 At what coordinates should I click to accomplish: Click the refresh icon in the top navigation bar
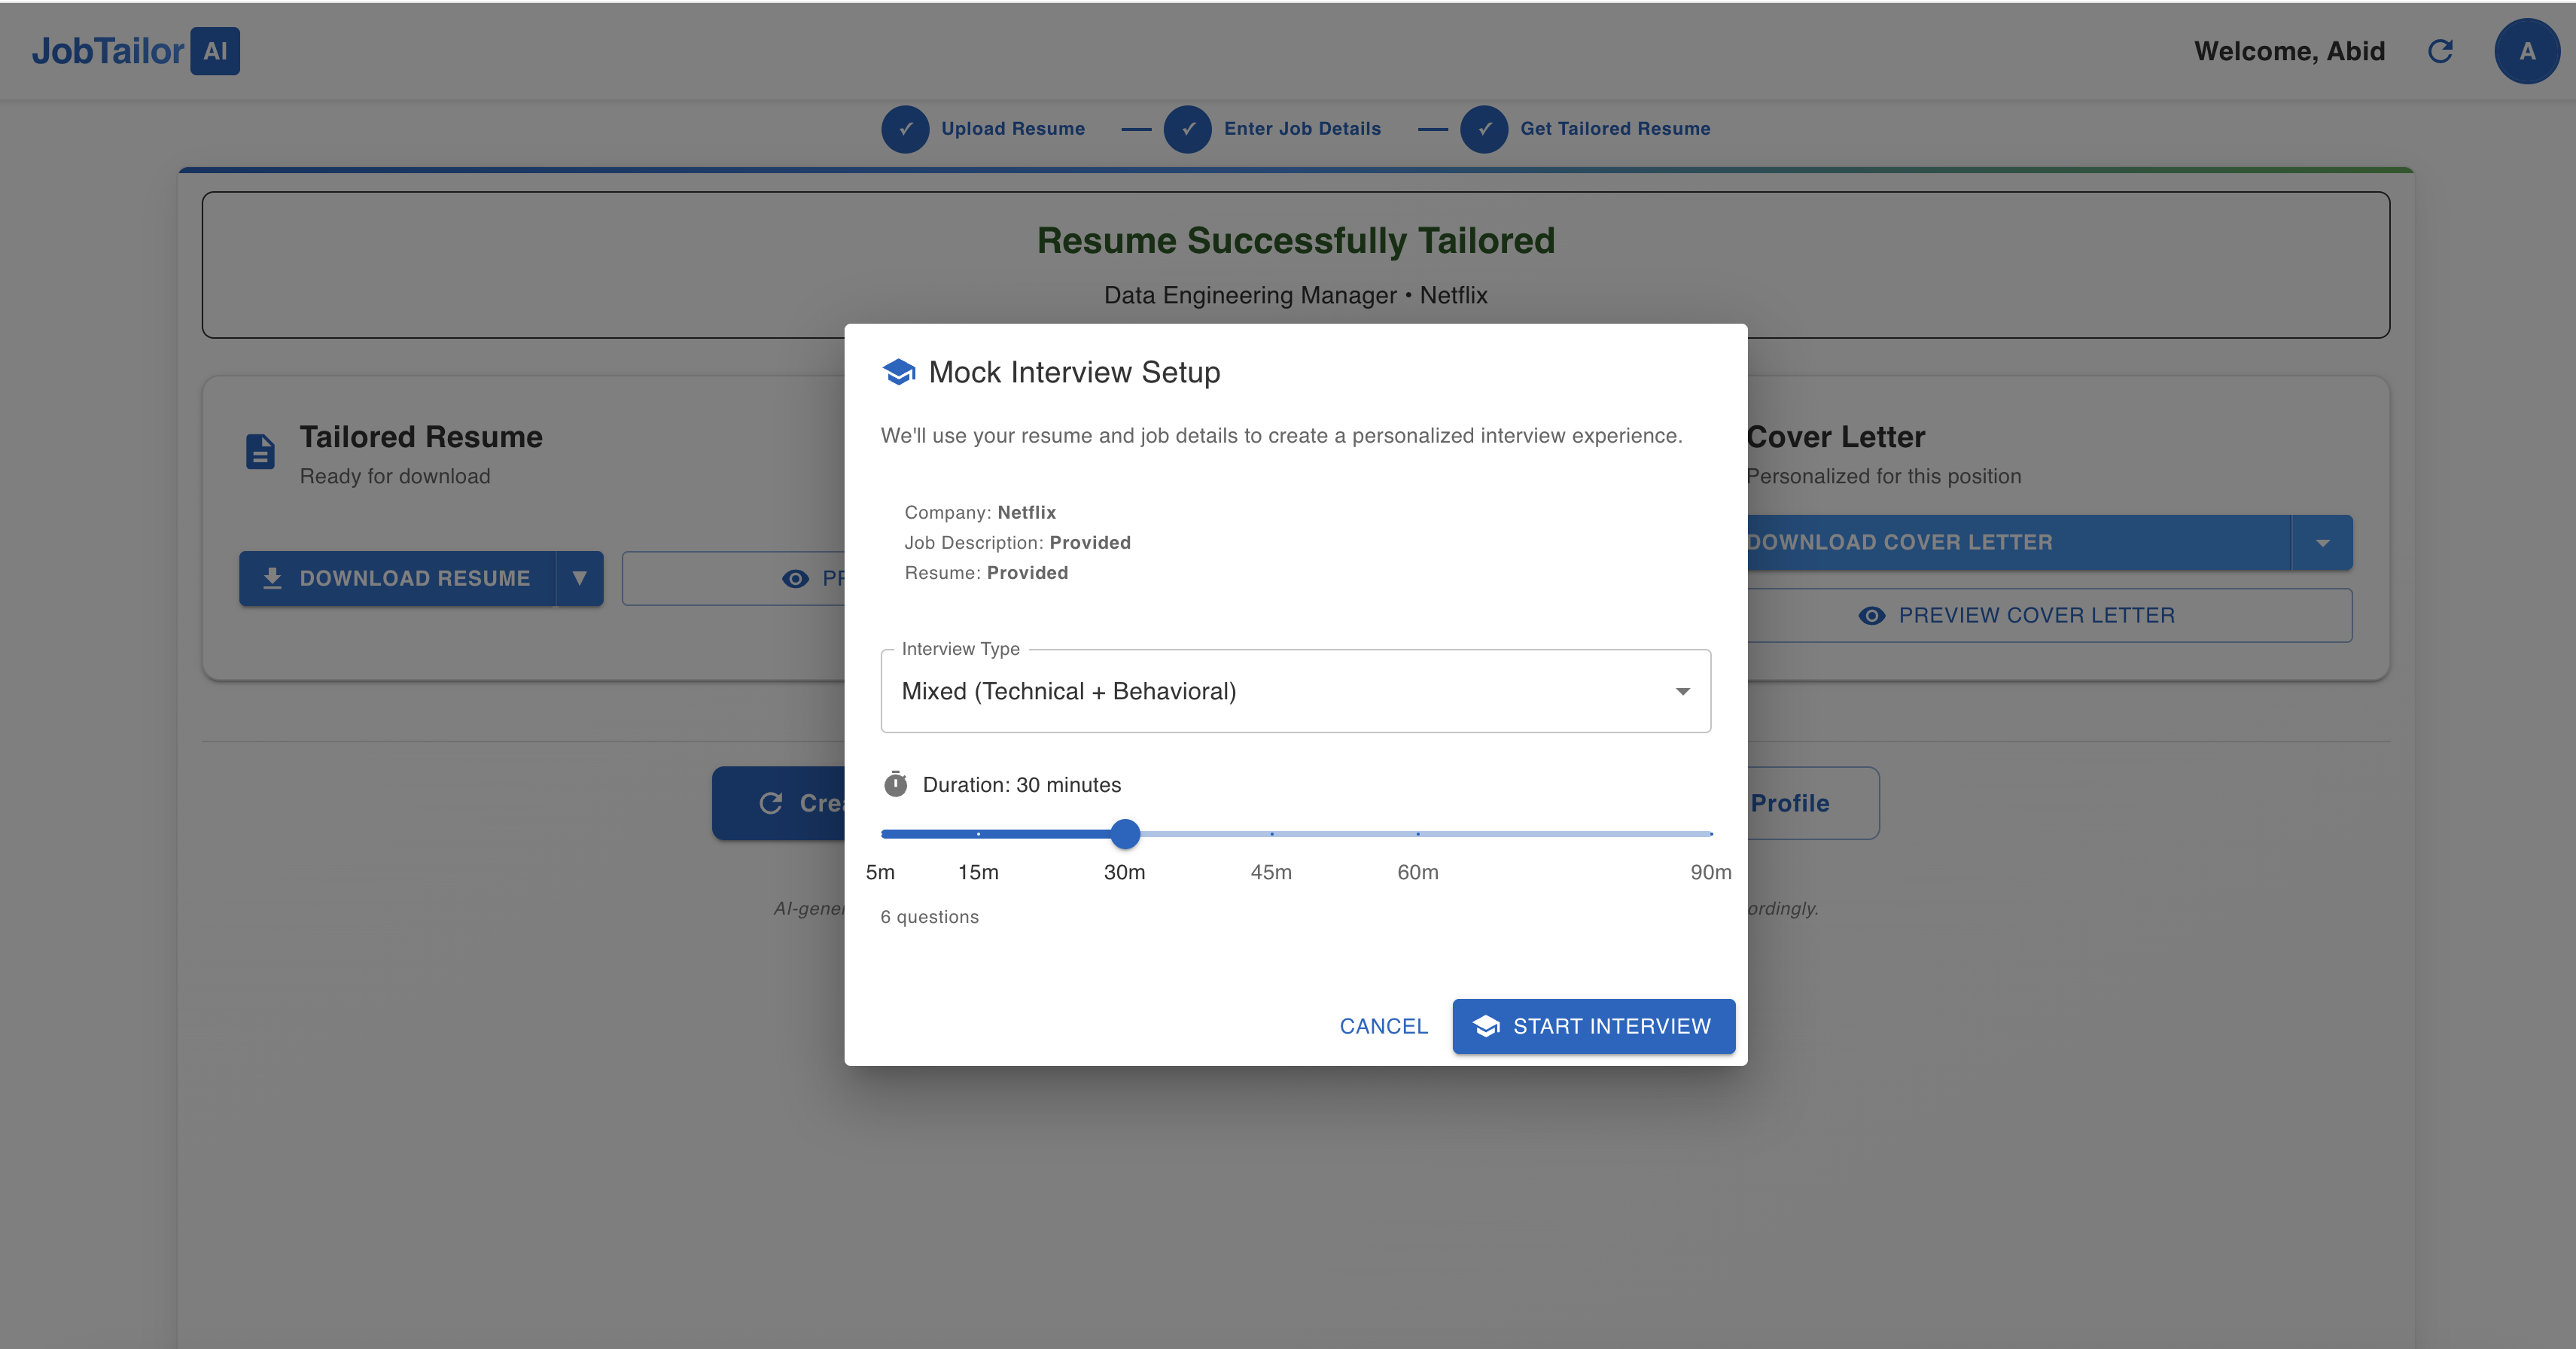2440,51
